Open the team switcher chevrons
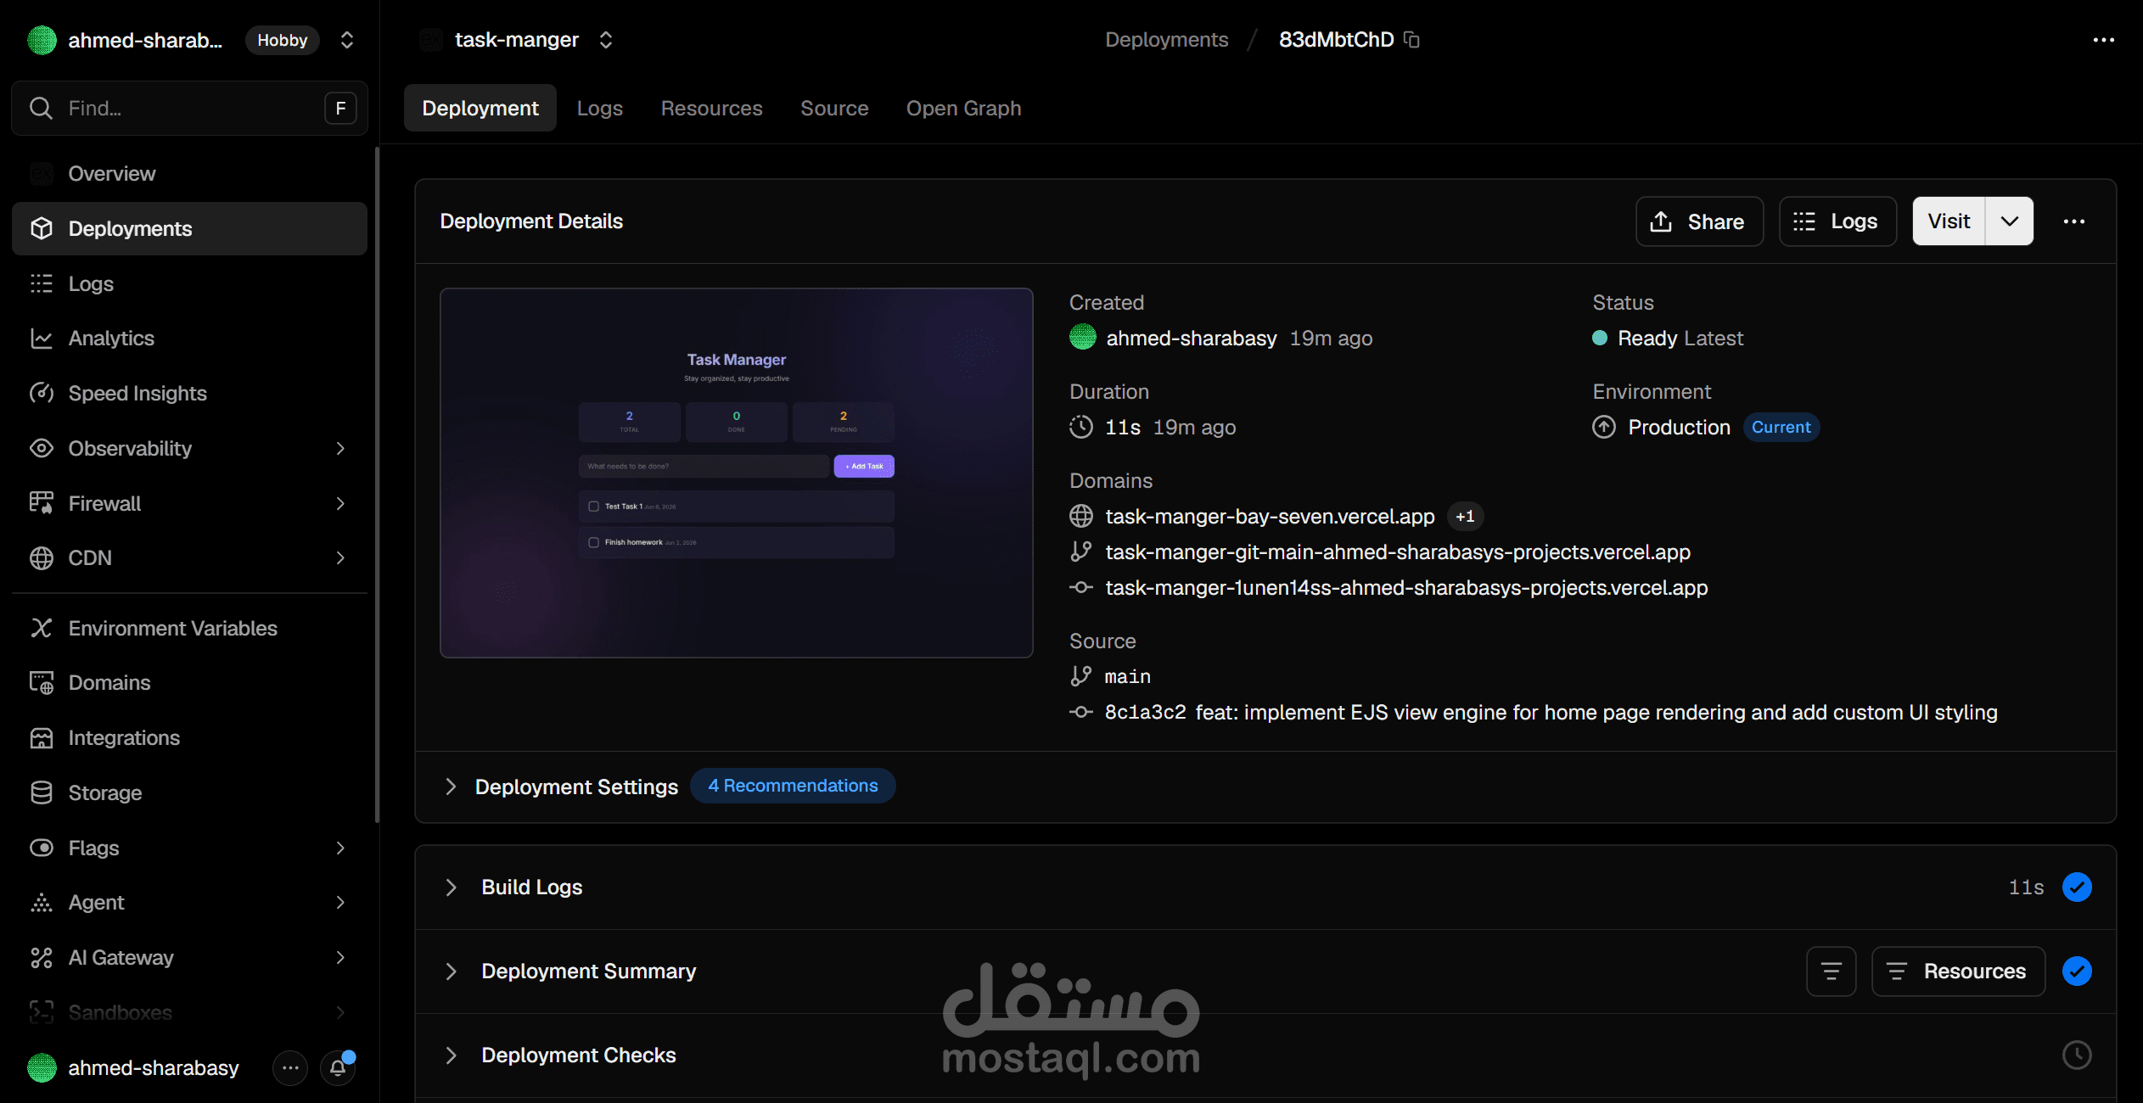Image resolution: width=2143 pixels, height=1103 pixels. (x=346, y=40)
